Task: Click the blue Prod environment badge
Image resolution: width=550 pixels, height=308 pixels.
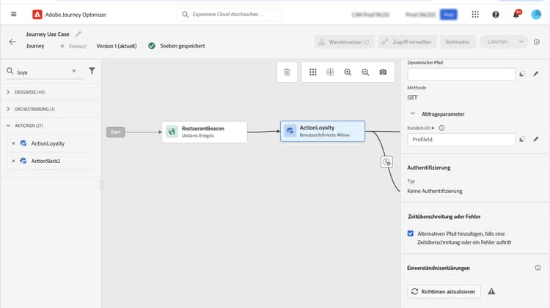Action: [x=449, y=15]
